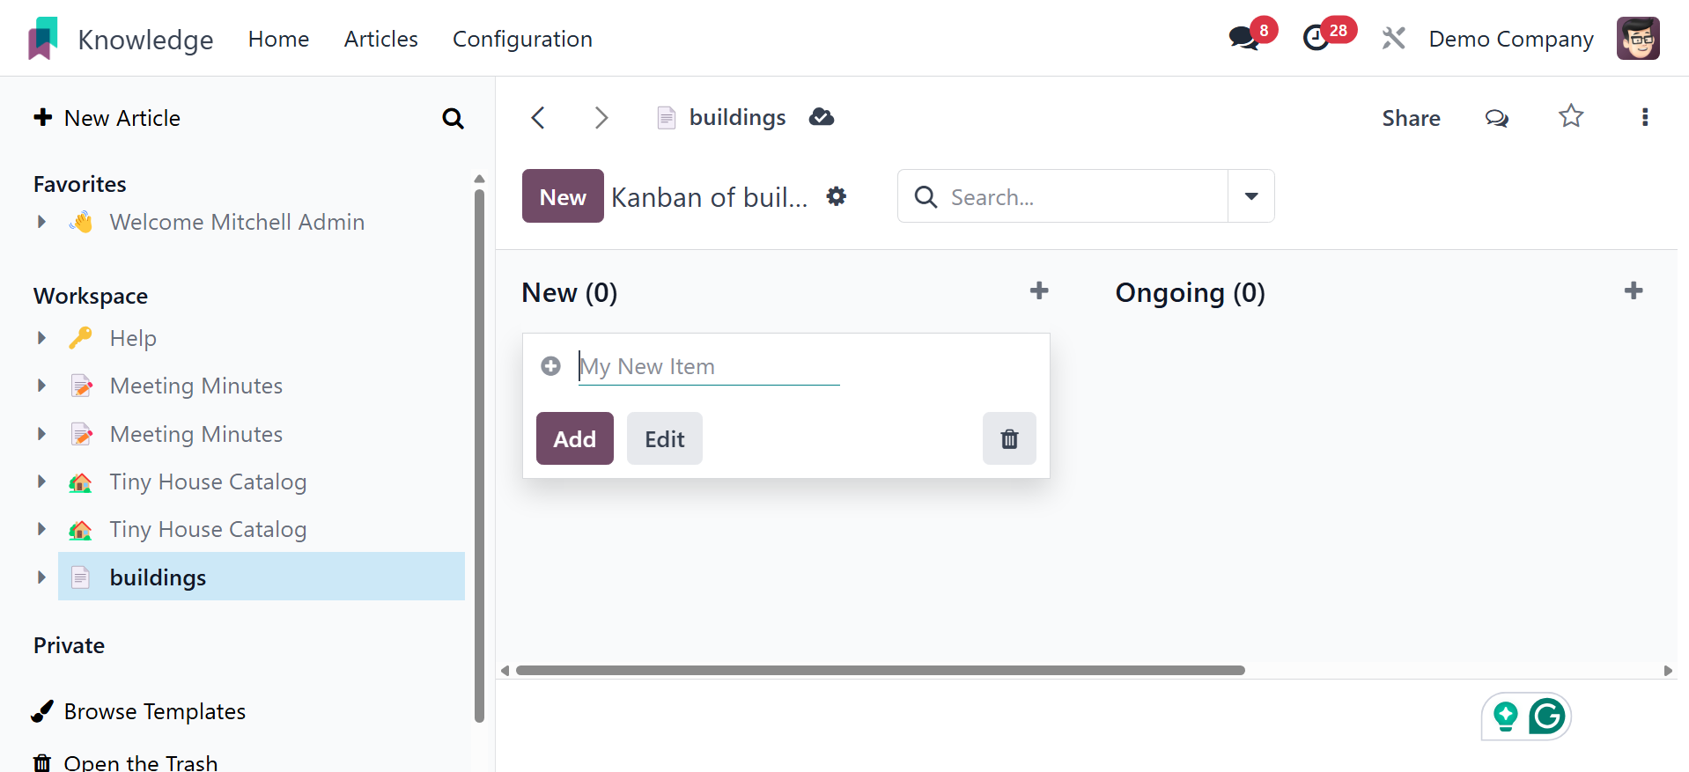Open Kanban view settings gear
Viewport: 1689px width, 772px height.
click(837, 196)
